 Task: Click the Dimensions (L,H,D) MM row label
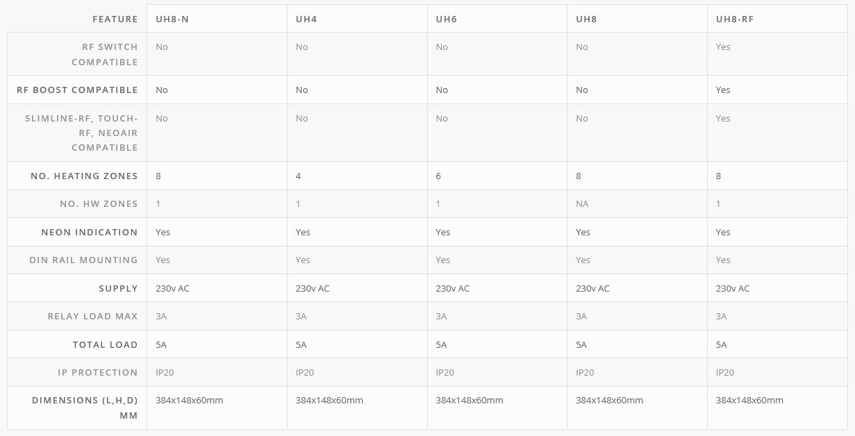tap(85, 408)
